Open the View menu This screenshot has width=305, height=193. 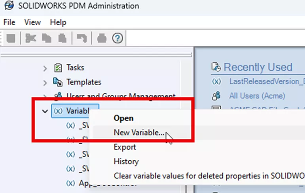point(32,22)
